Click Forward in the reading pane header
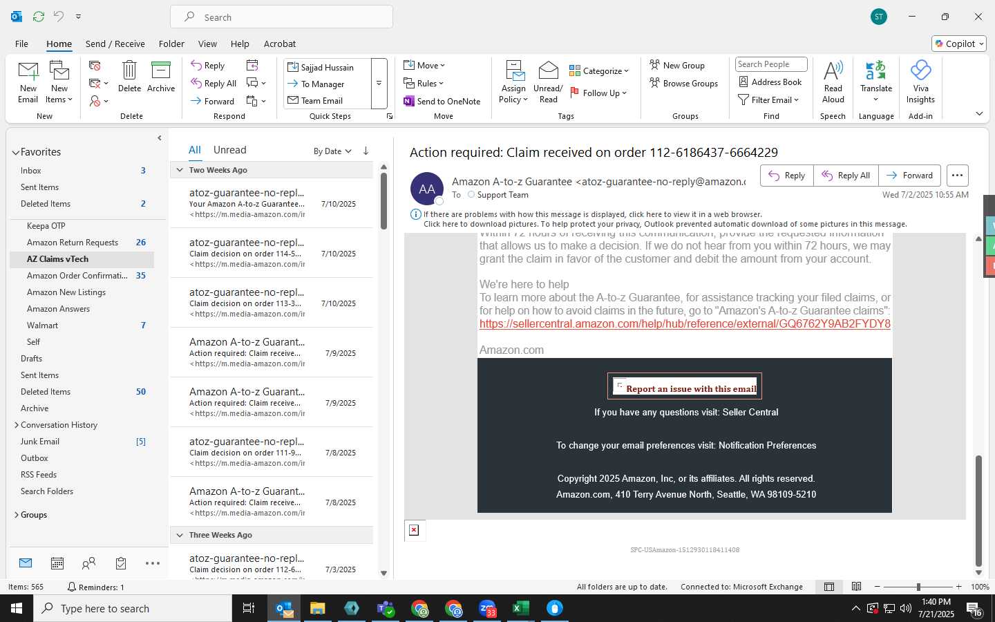Viewport: 995px width, 622px height. [x=909, y=176]
